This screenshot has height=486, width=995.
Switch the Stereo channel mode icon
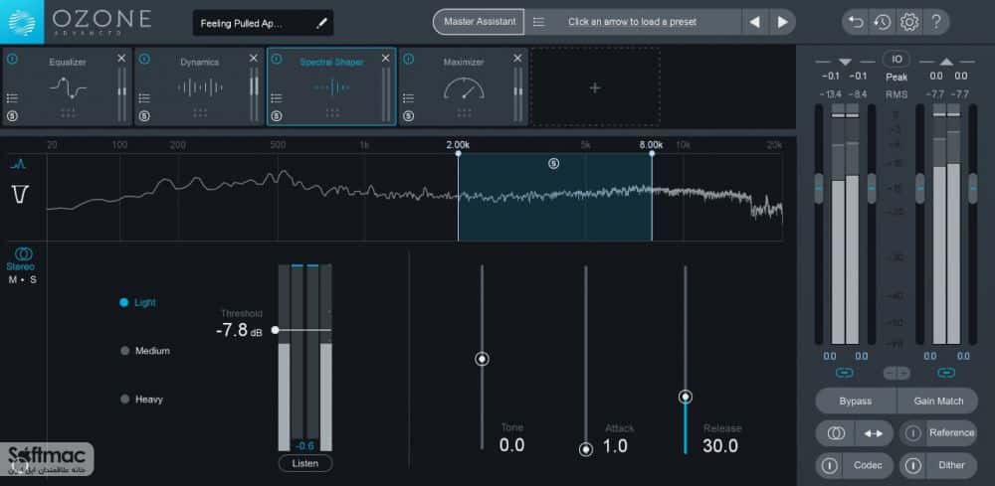point(24,254)
